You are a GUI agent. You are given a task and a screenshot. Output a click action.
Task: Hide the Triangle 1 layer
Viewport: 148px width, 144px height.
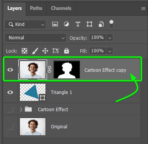tap(10, 92)
